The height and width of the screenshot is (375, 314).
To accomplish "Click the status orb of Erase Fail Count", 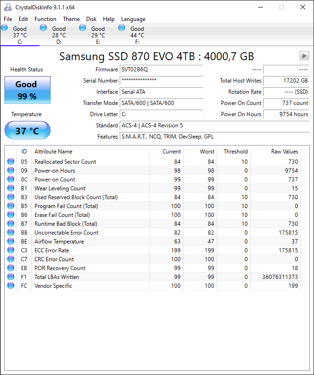I will (11, 215).
